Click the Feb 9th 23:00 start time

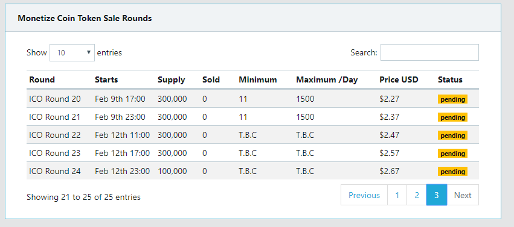pyautogui.click(x=120, y=117)
